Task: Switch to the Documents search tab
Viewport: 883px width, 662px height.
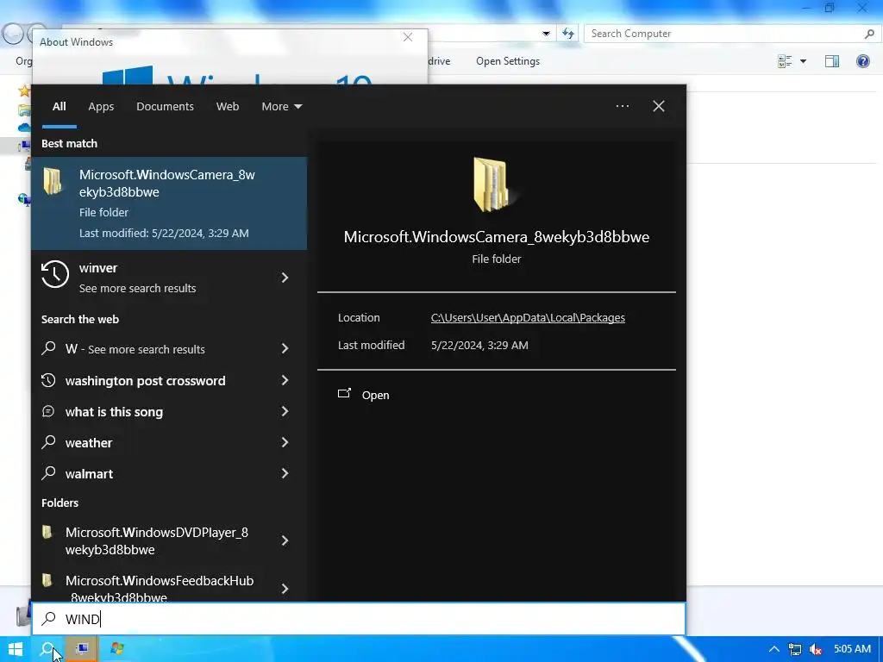Action: pyautogui.click(x=165, y=106)
